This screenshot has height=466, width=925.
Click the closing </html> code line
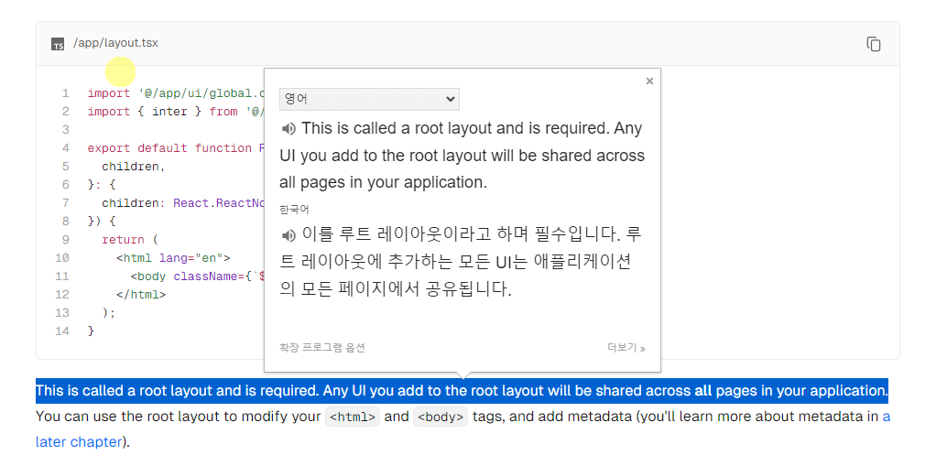[x=141, y=295]
